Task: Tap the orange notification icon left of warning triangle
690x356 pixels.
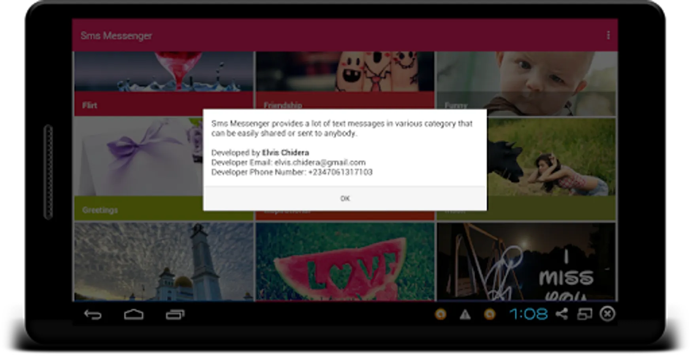Action: coord(440,314)
